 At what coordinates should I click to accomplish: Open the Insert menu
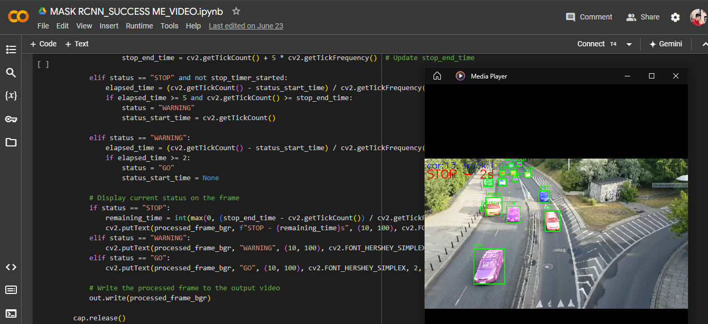(x=109, y=26)
